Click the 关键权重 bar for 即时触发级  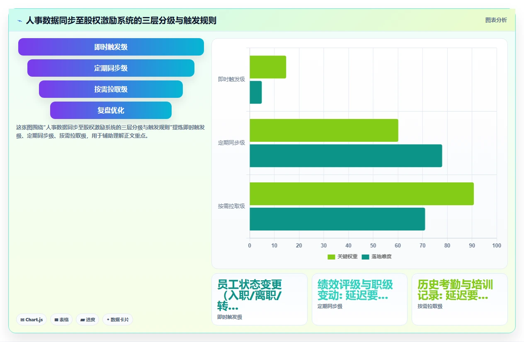pos(268,67)
